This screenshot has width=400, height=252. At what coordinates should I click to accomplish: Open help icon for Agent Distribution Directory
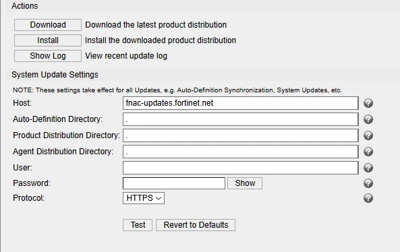[x=368, y=152]
